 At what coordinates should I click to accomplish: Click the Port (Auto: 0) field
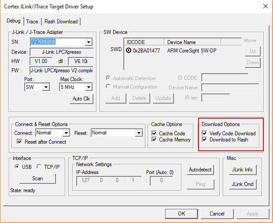[162, 181]
